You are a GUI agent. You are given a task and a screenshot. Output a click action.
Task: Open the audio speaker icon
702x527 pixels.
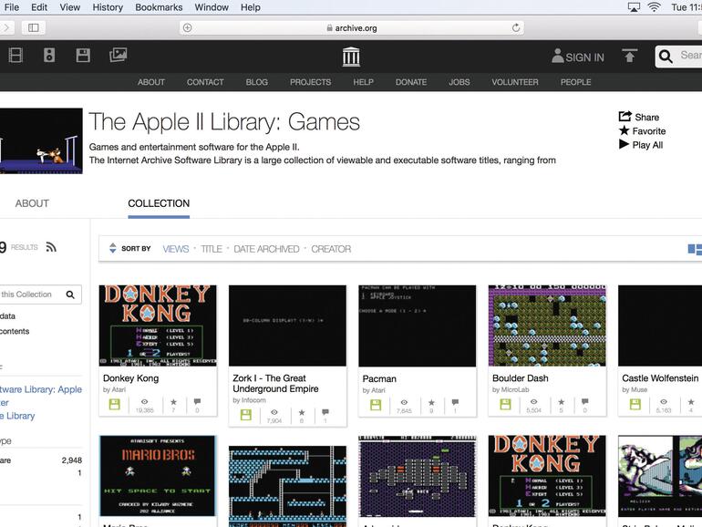[x=49, y=56]
